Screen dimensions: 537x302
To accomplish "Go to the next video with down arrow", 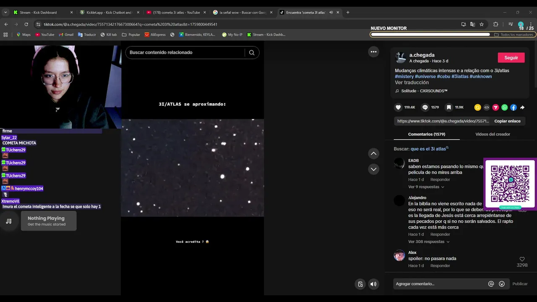I will 373,169.
